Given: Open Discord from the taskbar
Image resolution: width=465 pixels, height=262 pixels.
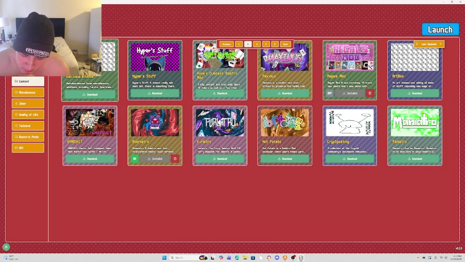Looking at the screenshot, I should [x=277, y=258].
